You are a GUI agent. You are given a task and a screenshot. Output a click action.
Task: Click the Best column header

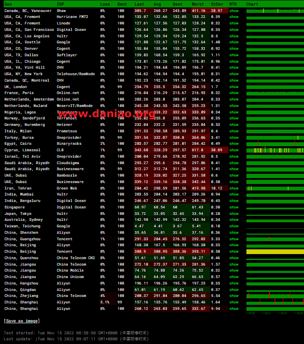click(177, 4)
